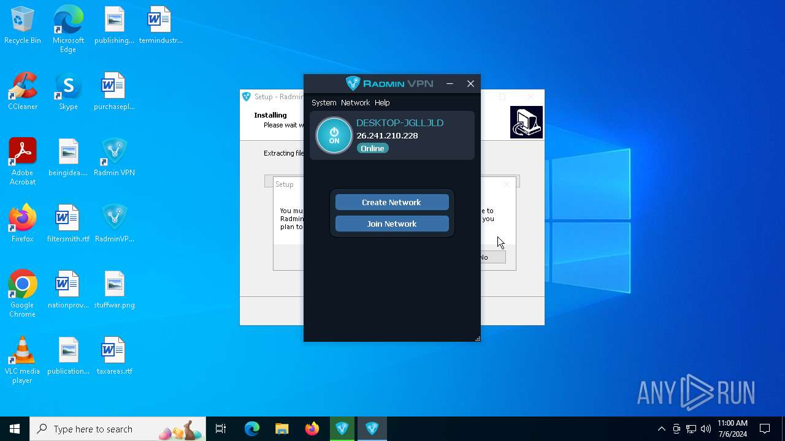Open the notification center icon

765,429
